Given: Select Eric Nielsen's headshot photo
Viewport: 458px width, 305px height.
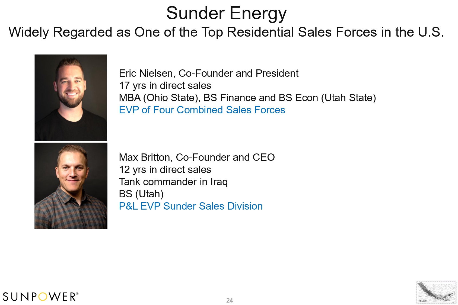Looking at the screenshot, I should click(x=71, y=97).
